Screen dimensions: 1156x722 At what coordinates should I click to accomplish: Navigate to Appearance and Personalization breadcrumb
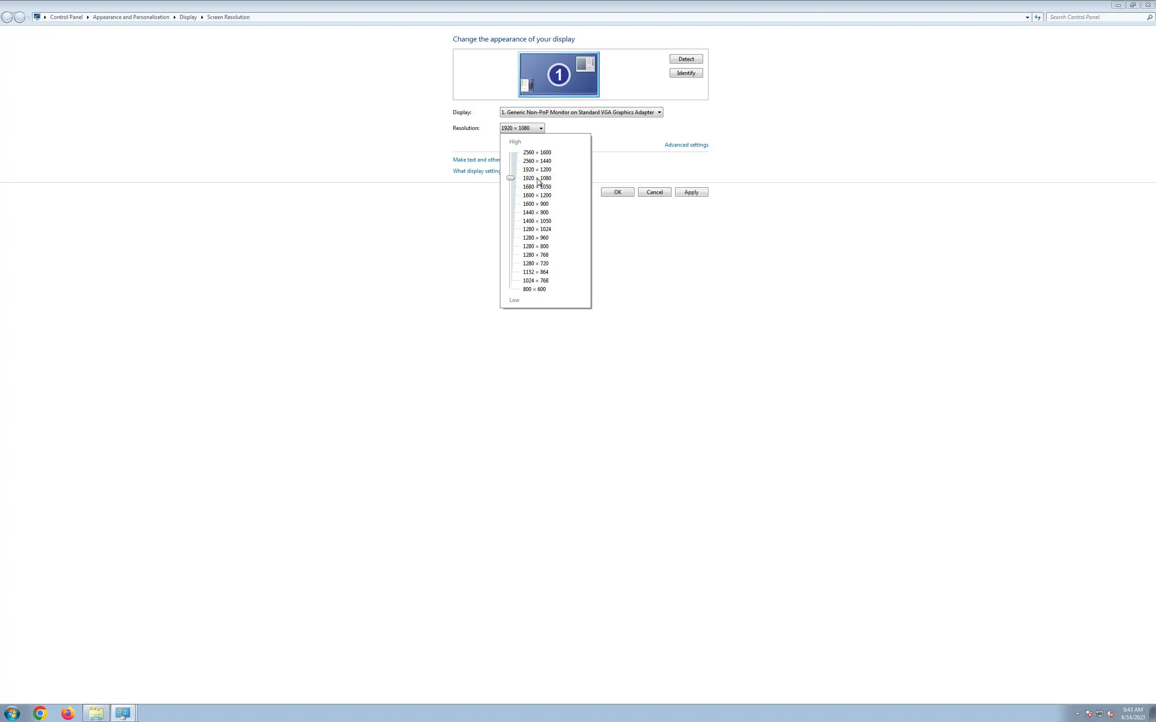click(131, 17)
